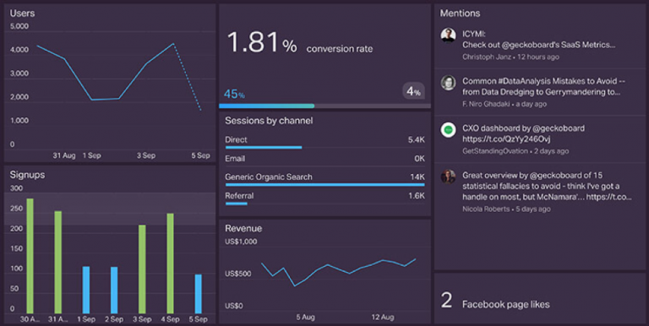
Task: Click the Signups widget title
Action: coord(27,175)
